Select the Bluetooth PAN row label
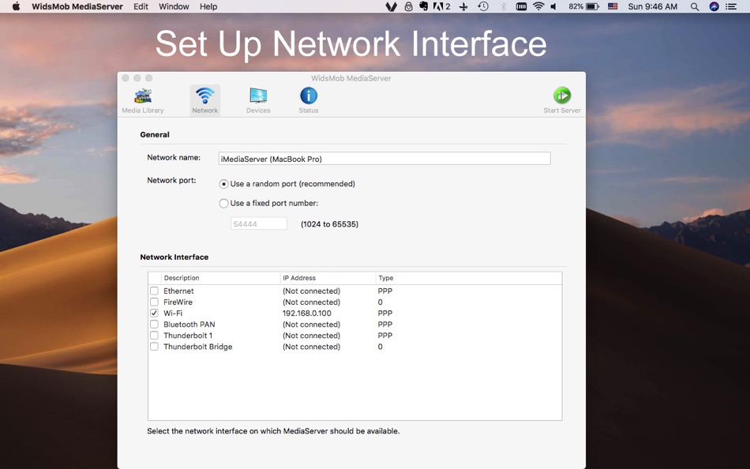Image resolution: width=750 pixels, height=469 pixels. click(189, 325)
